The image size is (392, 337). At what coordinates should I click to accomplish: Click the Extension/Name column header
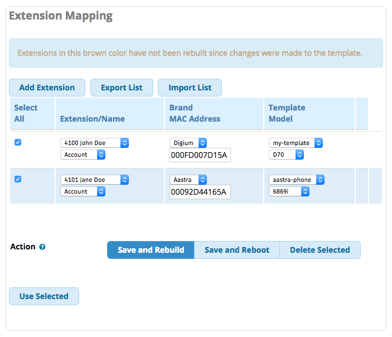(92, 119)
